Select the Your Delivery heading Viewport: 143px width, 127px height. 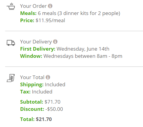pyautogui.click(x=36, y=42)
